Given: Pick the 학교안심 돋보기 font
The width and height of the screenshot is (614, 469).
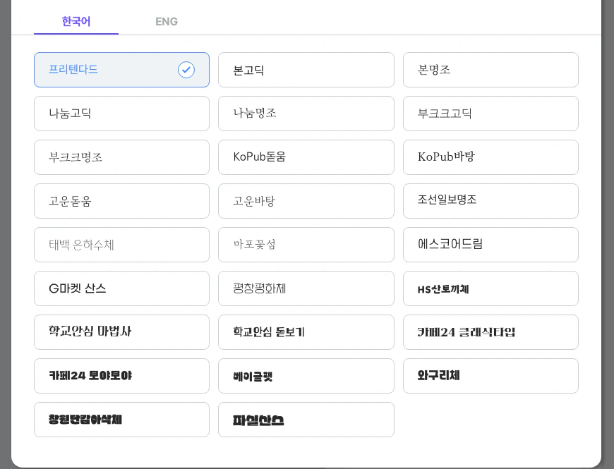Looking at the screenshot, I should pos(306,332).
